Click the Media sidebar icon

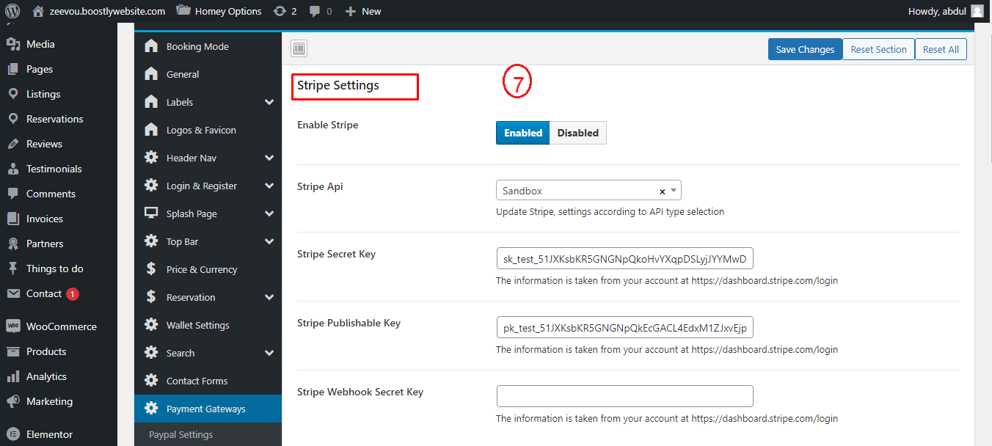pos(13,44)
